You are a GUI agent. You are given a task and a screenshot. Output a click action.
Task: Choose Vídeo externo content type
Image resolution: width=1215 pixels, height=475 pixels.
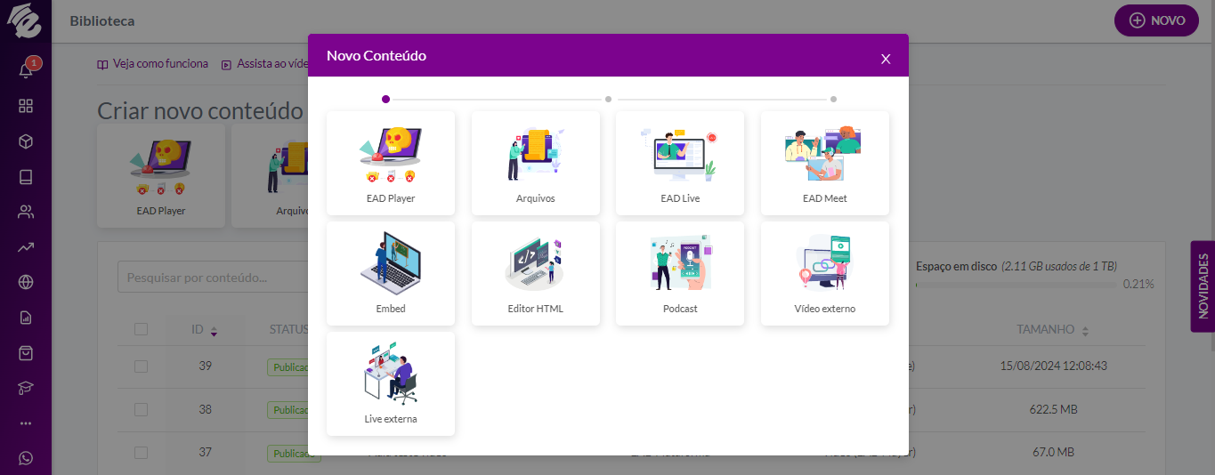coord(824,273)
